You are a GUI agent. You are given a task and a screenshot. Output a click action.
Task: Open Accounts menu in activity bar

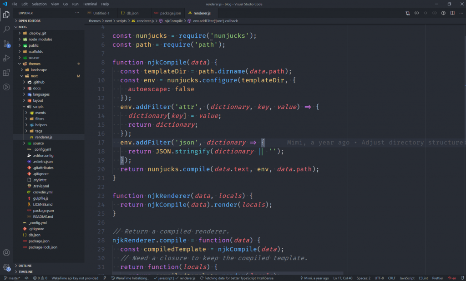tap(6, 252)
